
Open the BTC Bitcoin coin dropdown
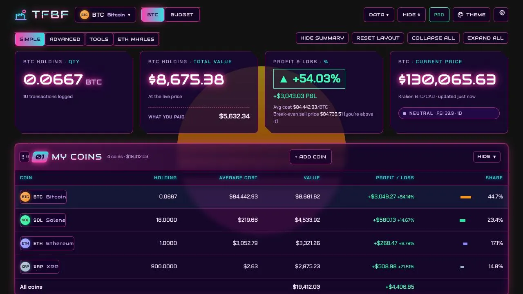[105, 15]
